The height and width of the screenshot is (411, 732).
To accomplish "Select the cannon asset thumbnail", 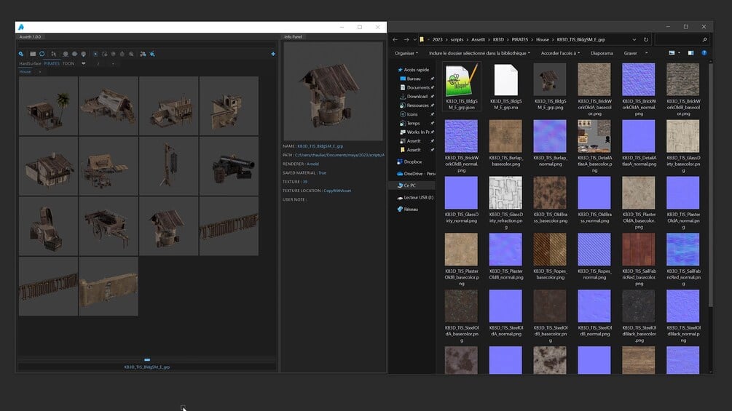I will (x=229, y=166).
